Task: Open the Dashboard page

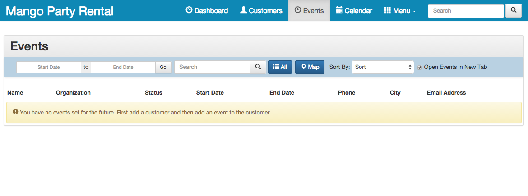Action: pyautogui.click(x=207, y=10)
